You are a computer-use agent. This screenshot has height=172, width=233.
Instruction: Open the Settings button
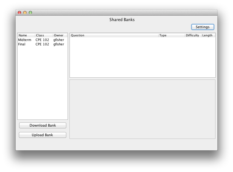pyautogui.click(x=203, y=27)
